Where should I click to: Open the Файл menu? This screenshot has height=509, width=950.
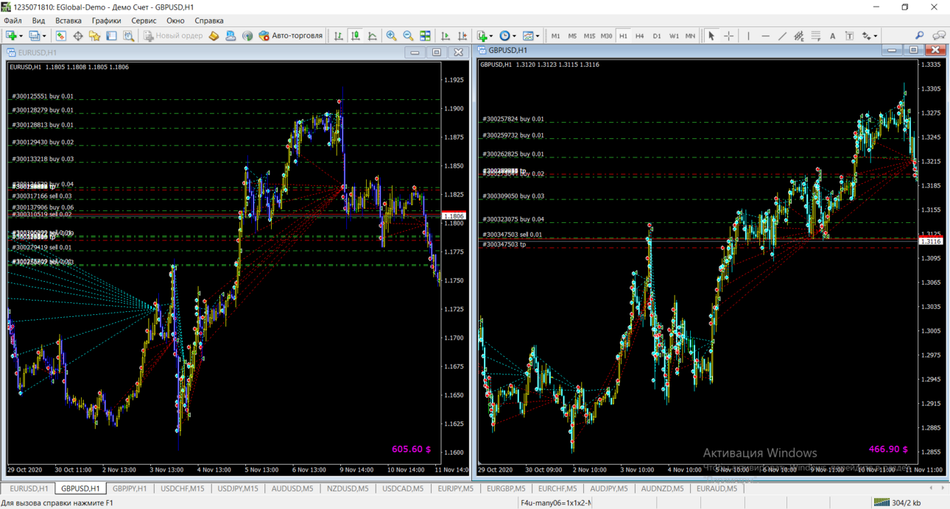point(13,21)
